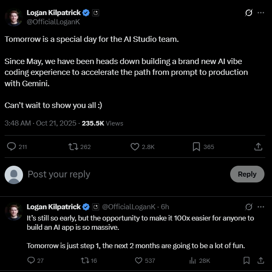272x272 pixels.
Task: Repost the reply post with 16 reposts
Action: coord(84,260)
